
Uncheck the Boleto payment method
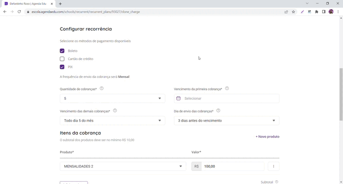(62, 51)
